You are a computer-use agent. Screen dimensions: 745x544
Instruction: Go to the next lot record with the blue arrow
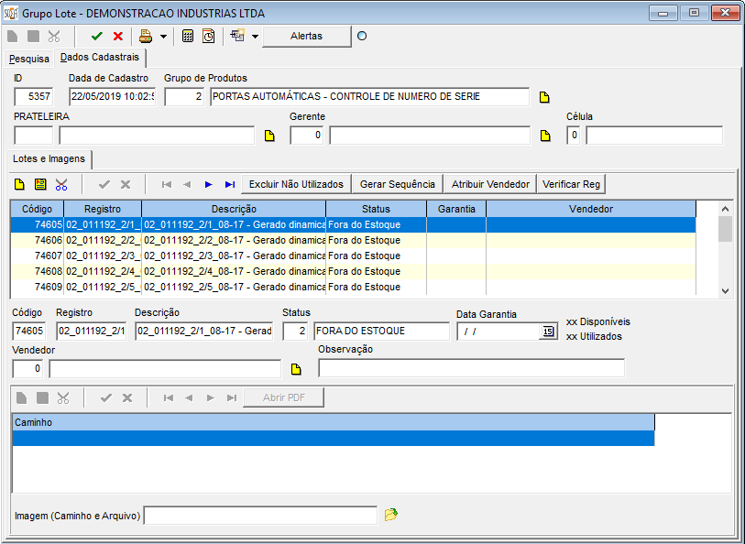tap(209, 184)
